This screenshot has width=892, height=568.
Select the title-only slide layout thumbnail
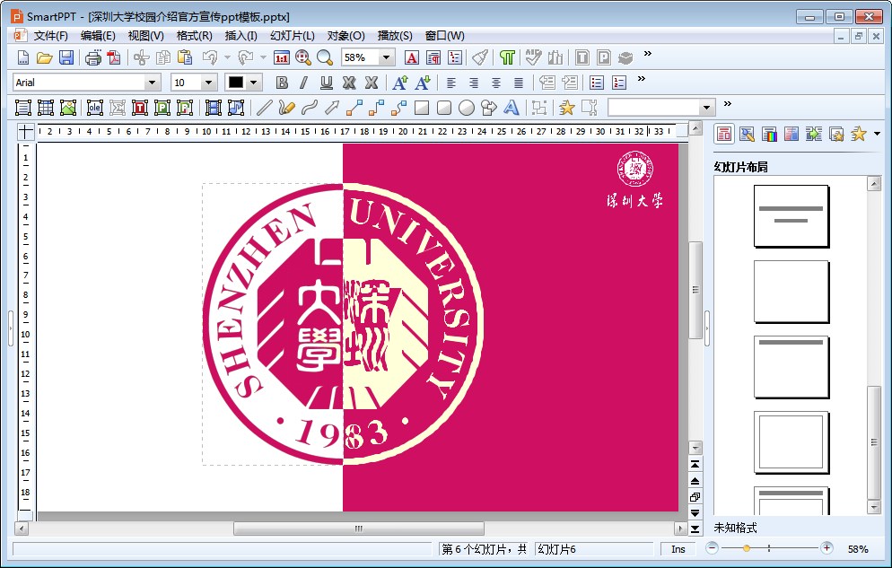click(791, 367)
